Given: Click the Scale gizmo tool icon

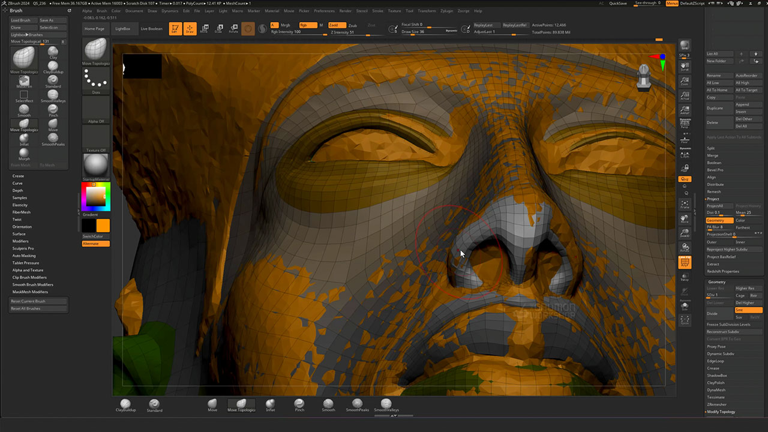Looking at the screenshot, I should [218, 29].
